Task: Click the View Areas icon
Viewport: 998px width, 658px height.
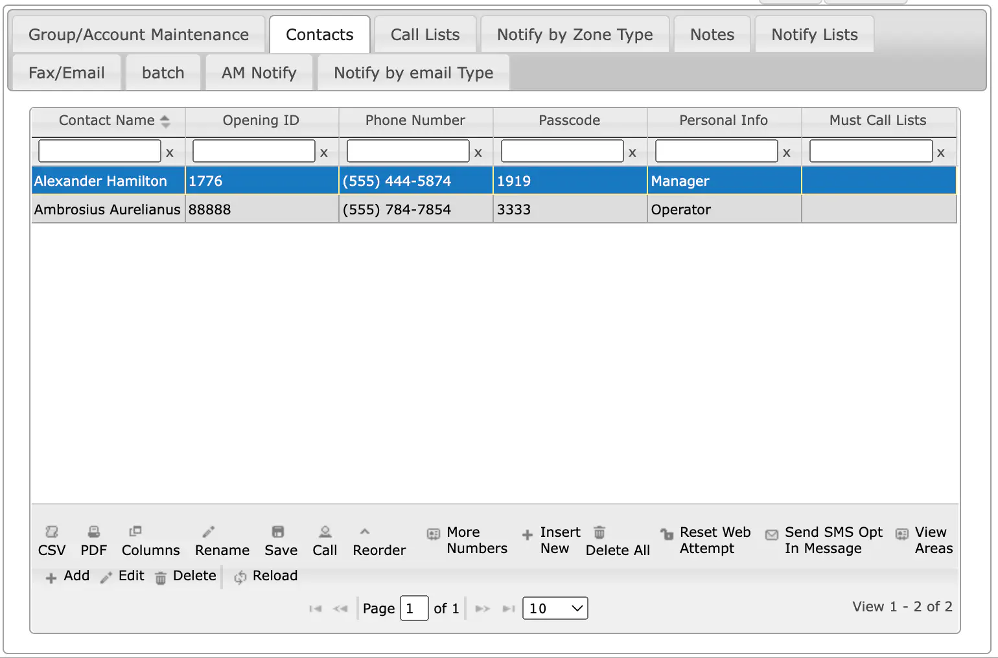Action: pos(902,534)
